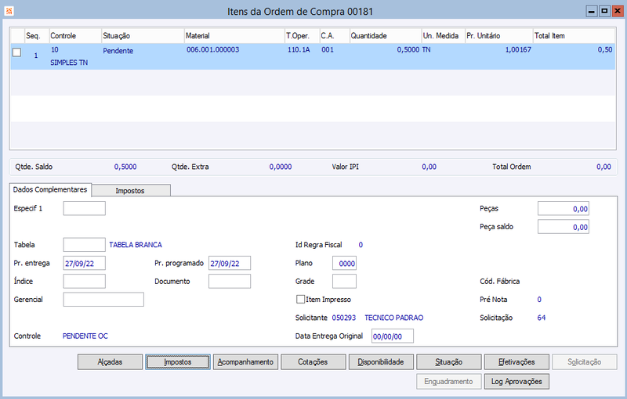Show Cotações for this order
This screenshot has height=399, width=627.
pyautogui.click(x=313, y=362)
